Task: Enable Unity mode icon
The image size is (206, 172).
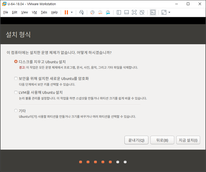Action: pos(142,12)
